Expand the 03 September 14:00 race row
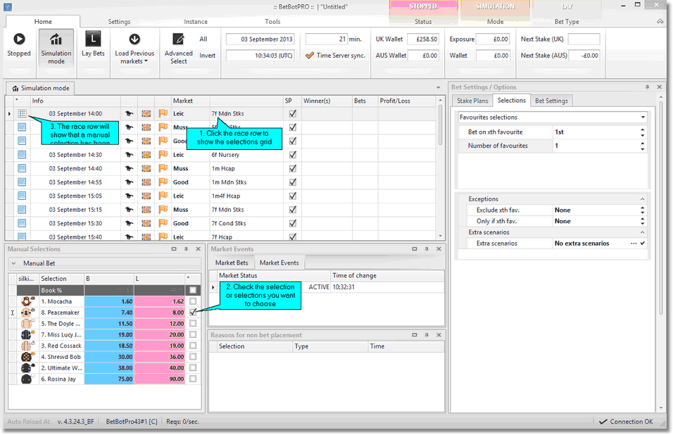 [x=9, y=114]
